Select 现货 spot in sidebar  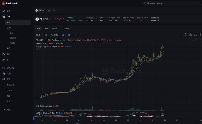click(18, 22)
